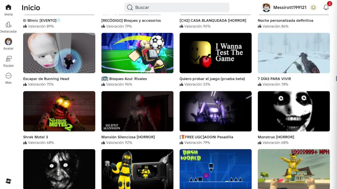Click the search magnifier icon
This screenshot has width=337, height=189.
tap(130, 7)
